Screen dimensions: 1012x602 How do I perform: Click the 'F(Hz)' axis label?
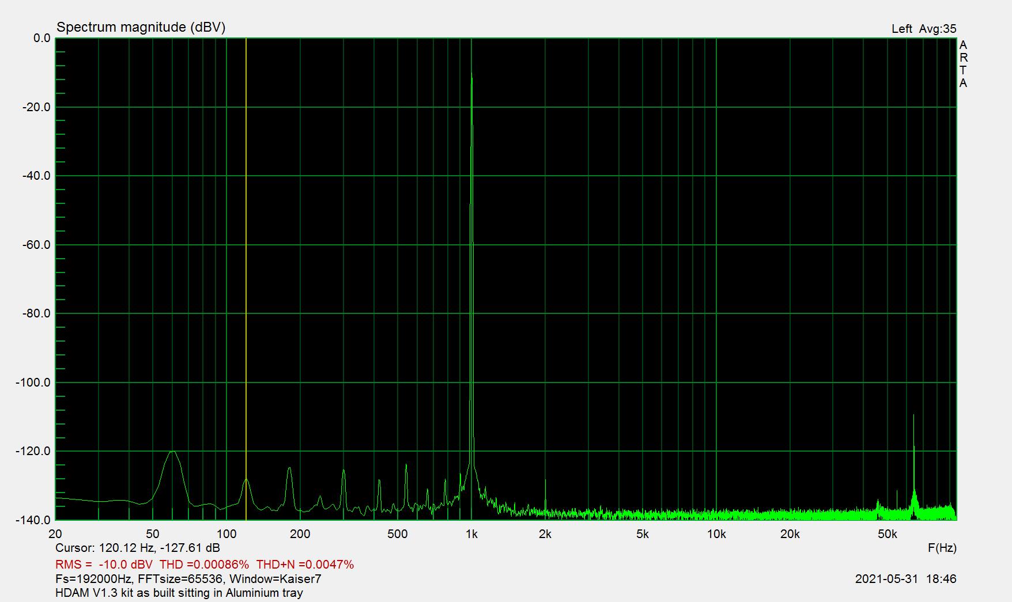click(x=942, y=548)
